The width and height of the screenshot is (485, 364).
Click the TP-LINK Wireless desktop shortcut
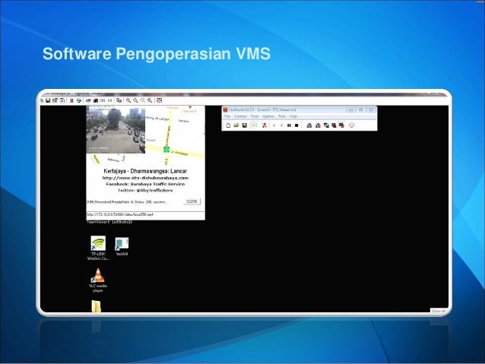tap(98, 248)
